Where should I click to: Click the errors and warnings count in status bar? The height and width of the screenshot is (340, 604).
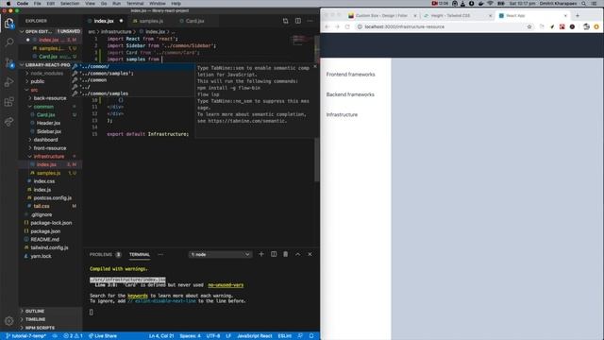73,336
